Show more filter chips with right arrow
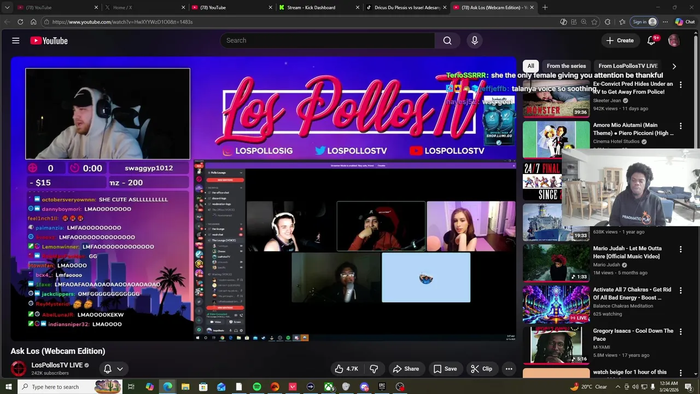The width and height of the screenshot is (700, 394). coord(674,66)
